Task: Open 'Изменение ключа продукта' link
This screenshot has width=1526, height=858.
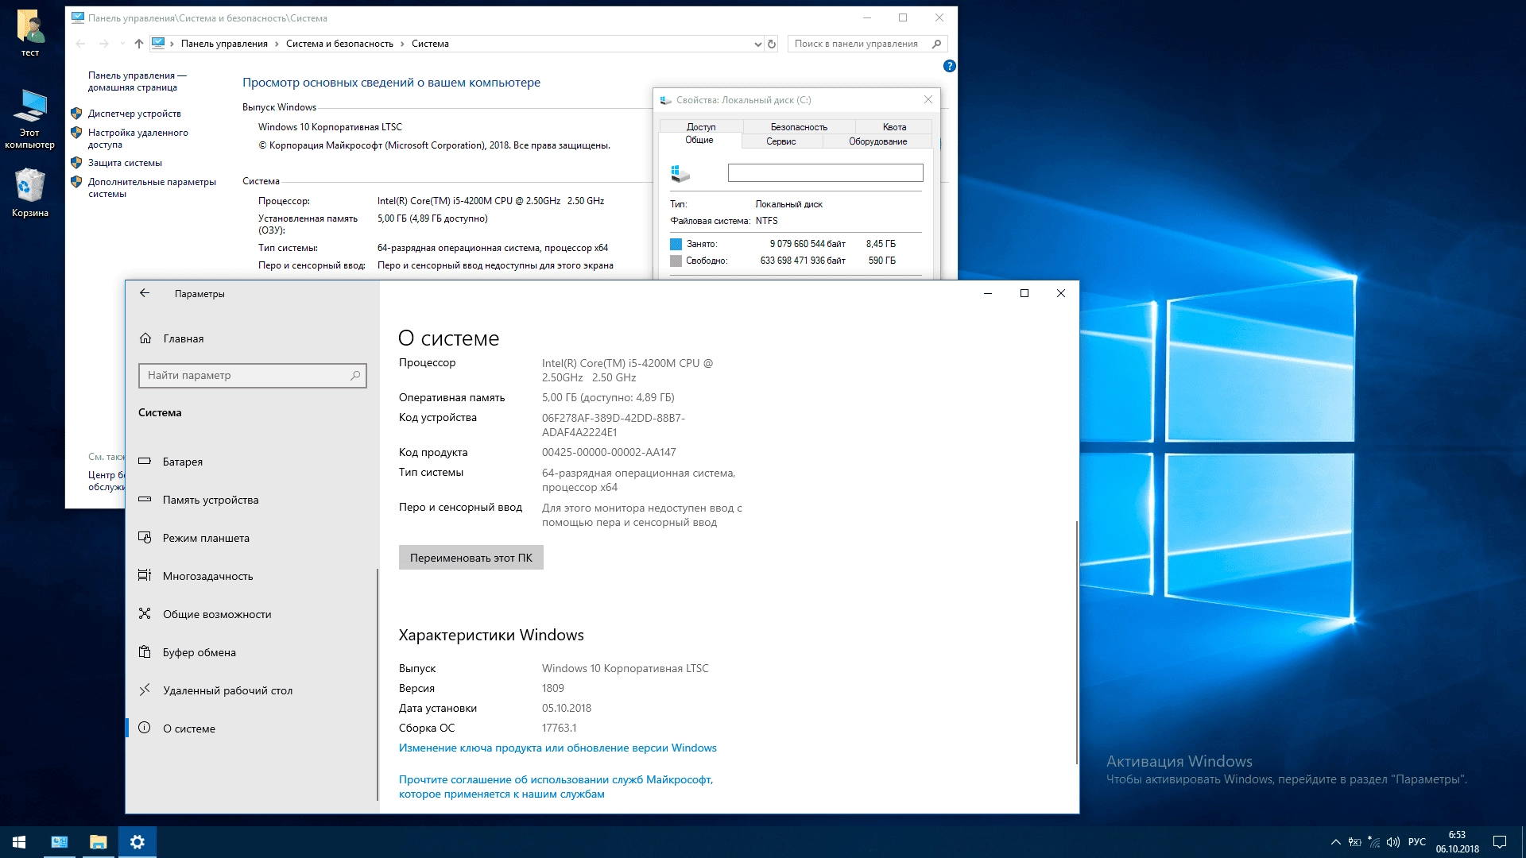Action: coord(558,748)
